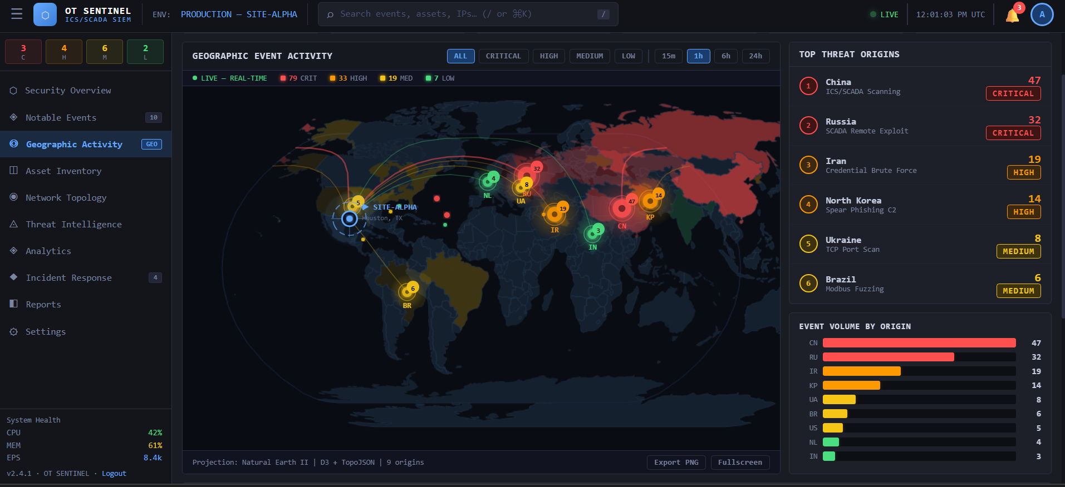Click the Asset Inventory sidebar icon

[13, 171]
